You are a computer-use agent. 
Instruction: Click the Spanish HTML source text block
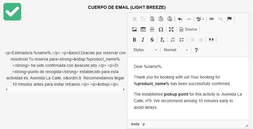(65, 68)
